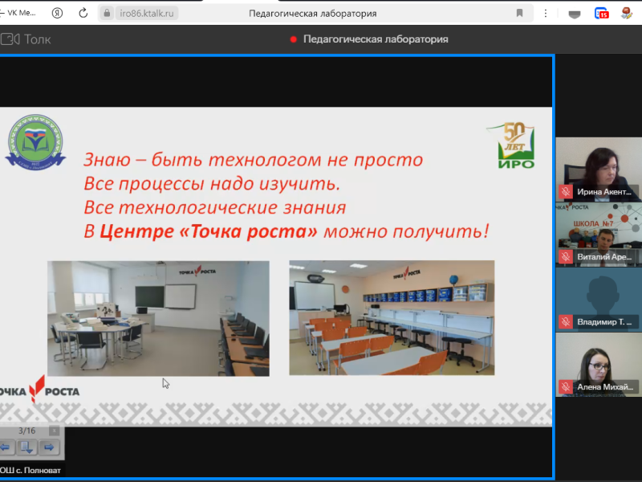Image resolution: width=642 pixels, height=482 pixels.
Task: Select the next slide blue arrow icon
Action: (48, 445)
